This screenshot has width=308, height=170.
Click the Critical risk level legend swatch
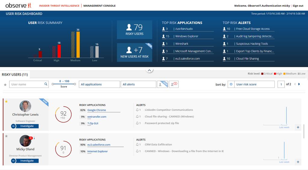click(262, 74)
